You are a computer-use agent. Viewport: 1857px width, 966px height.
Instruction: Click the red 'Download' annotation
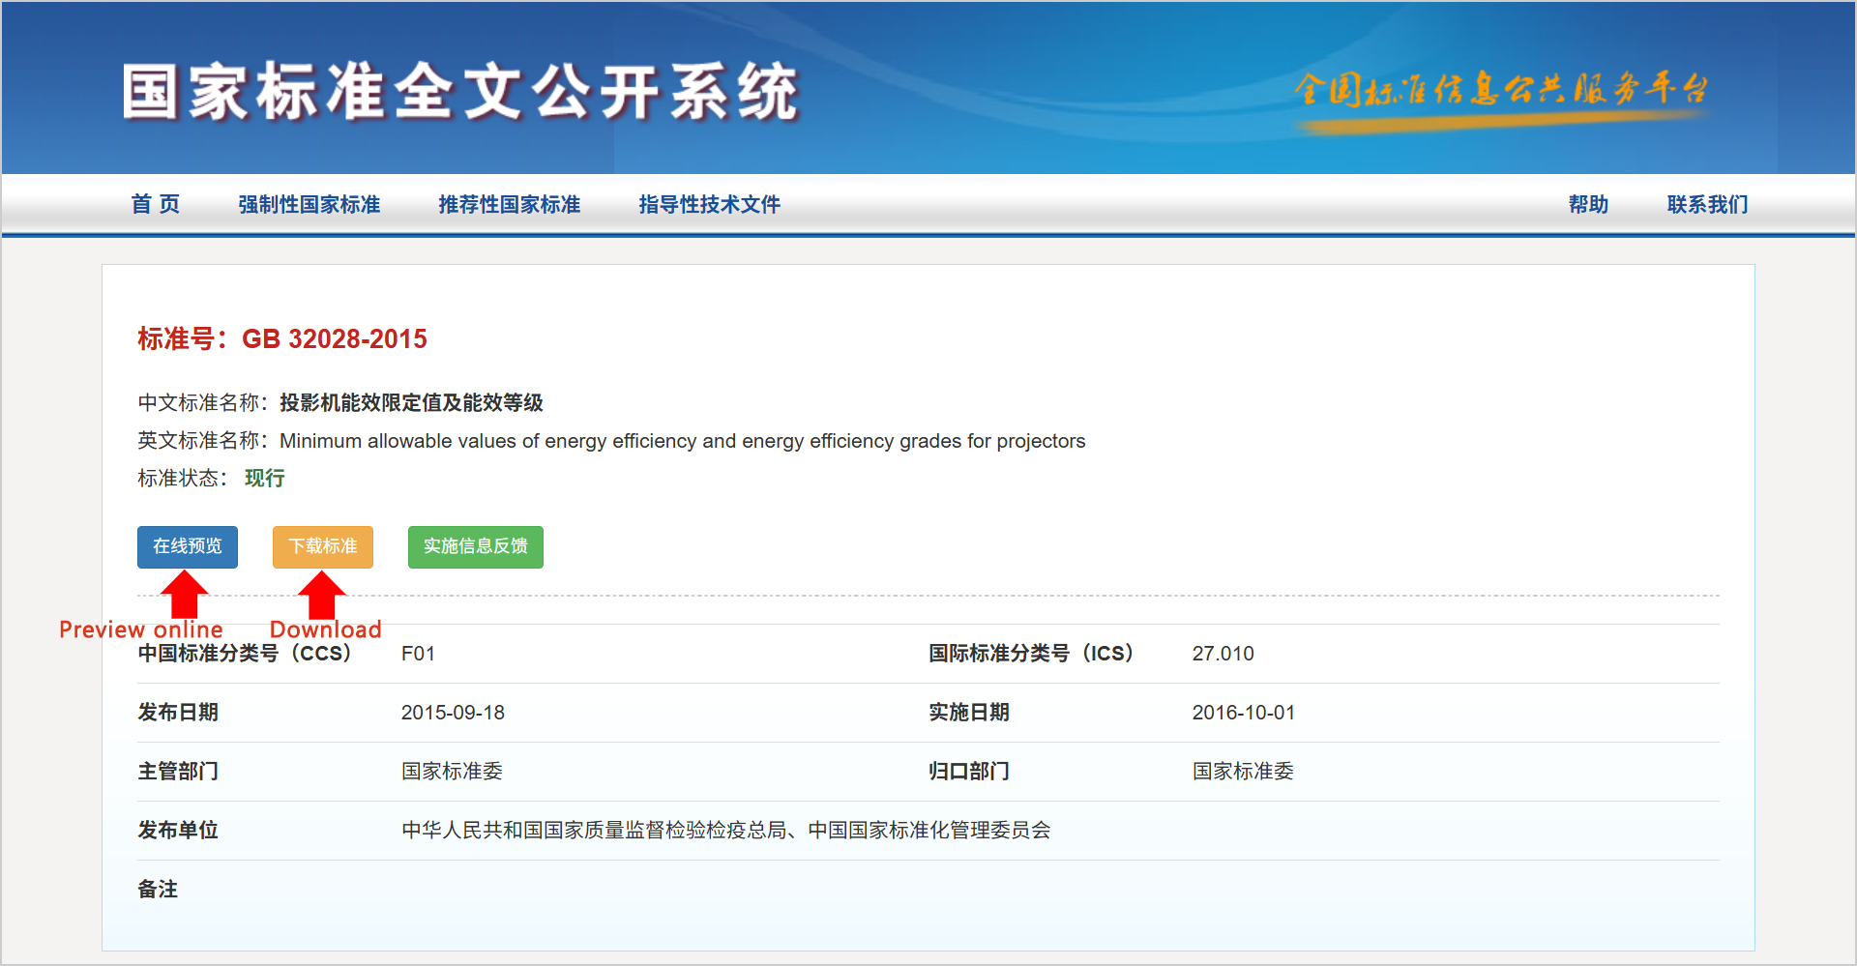[x=325, y=629]
